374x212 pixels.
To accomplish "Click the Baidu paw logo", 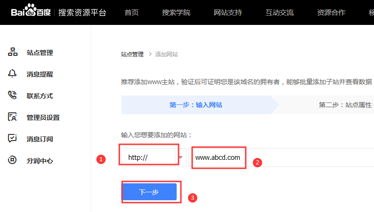I will tap(31, 11).
